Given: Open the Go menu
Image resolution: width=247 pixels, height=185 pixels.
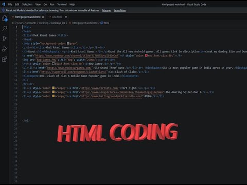Looking at the screenshot, I should (45, 4).
